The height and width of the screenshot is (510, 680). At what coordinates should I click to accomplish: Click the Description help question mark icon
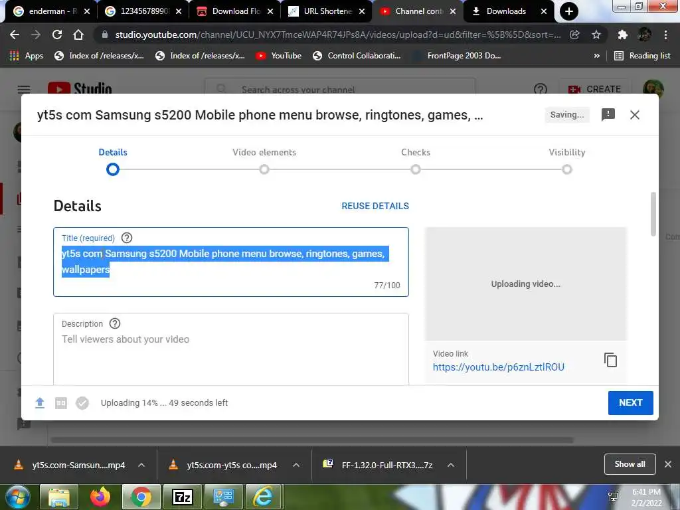(x=114, y=323)
